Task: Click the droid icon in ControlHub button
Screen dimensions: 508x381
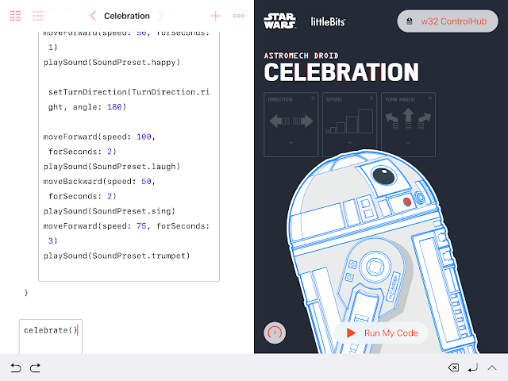Action: click(410, 21)
